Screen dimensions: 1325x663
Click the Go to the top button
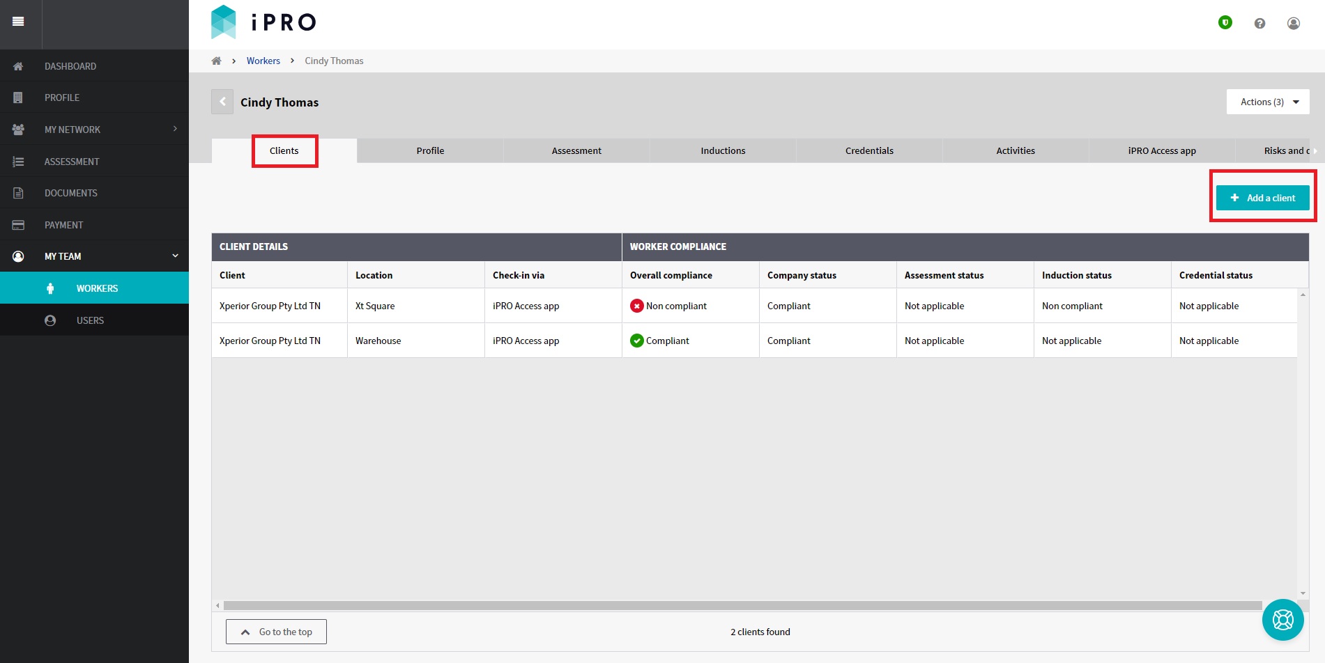pyautogui.click(x=276, y=632)
